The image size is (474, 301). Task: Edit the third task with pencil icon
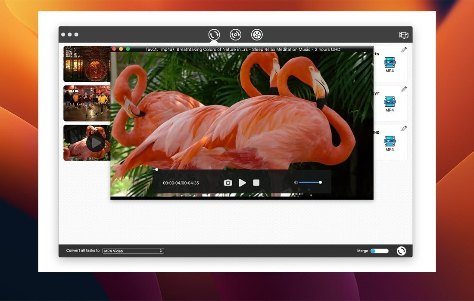click(404, 128)
